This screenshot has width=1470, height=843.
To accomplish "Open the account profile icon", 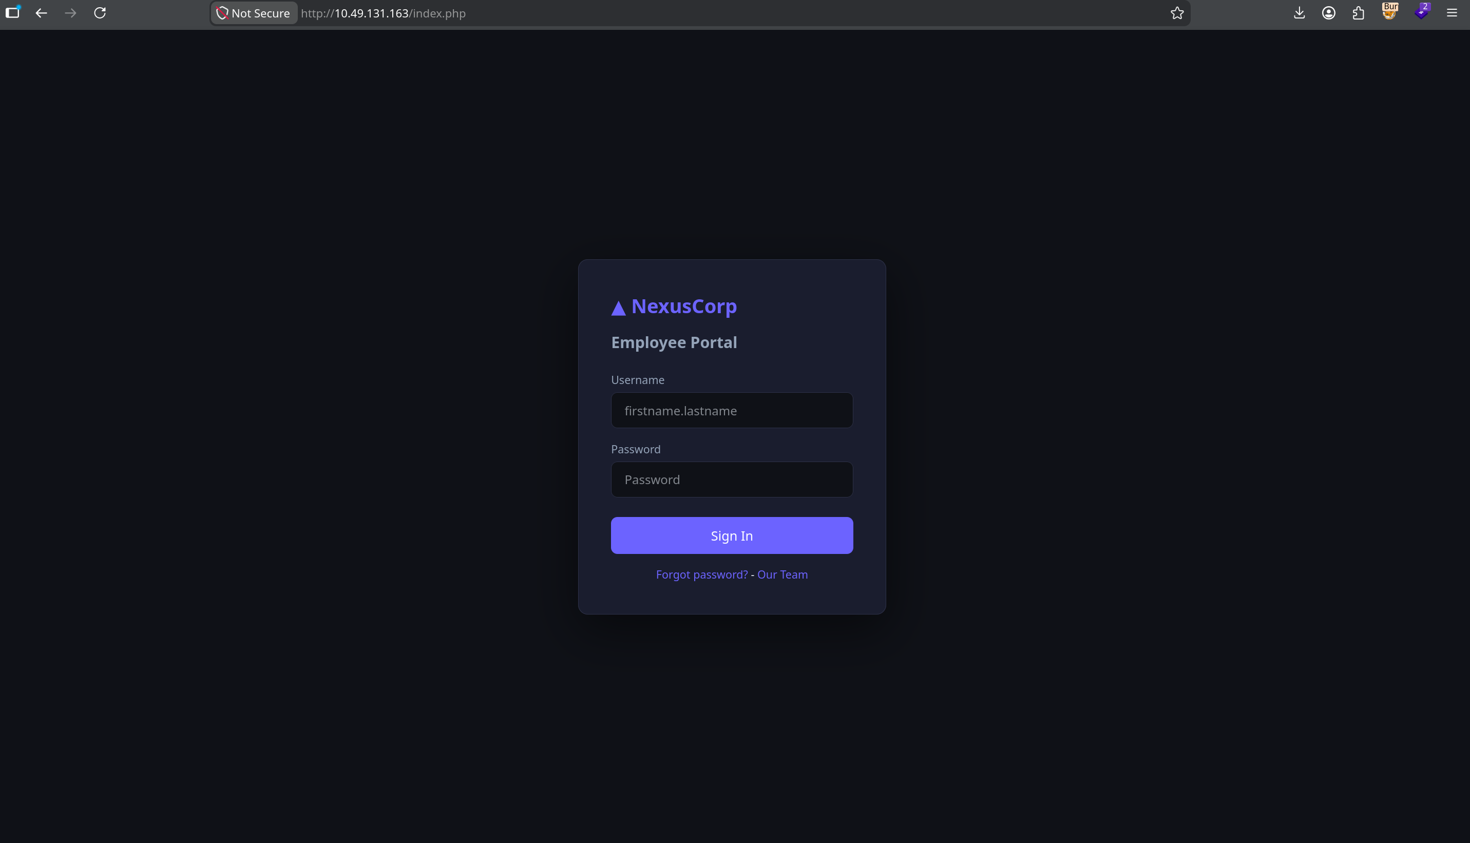I will click(1329, 13).
